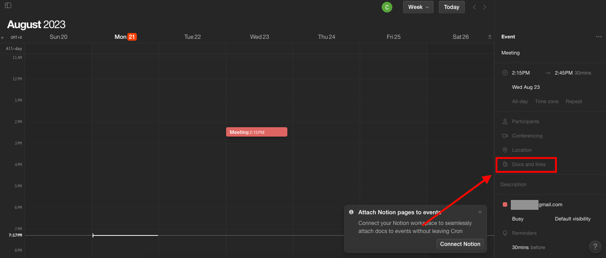The width and height of the screenshot is (606, 258).
Task: Add a reminder via Reminders label
Action: pyautogui.click(x=524, y=233)
